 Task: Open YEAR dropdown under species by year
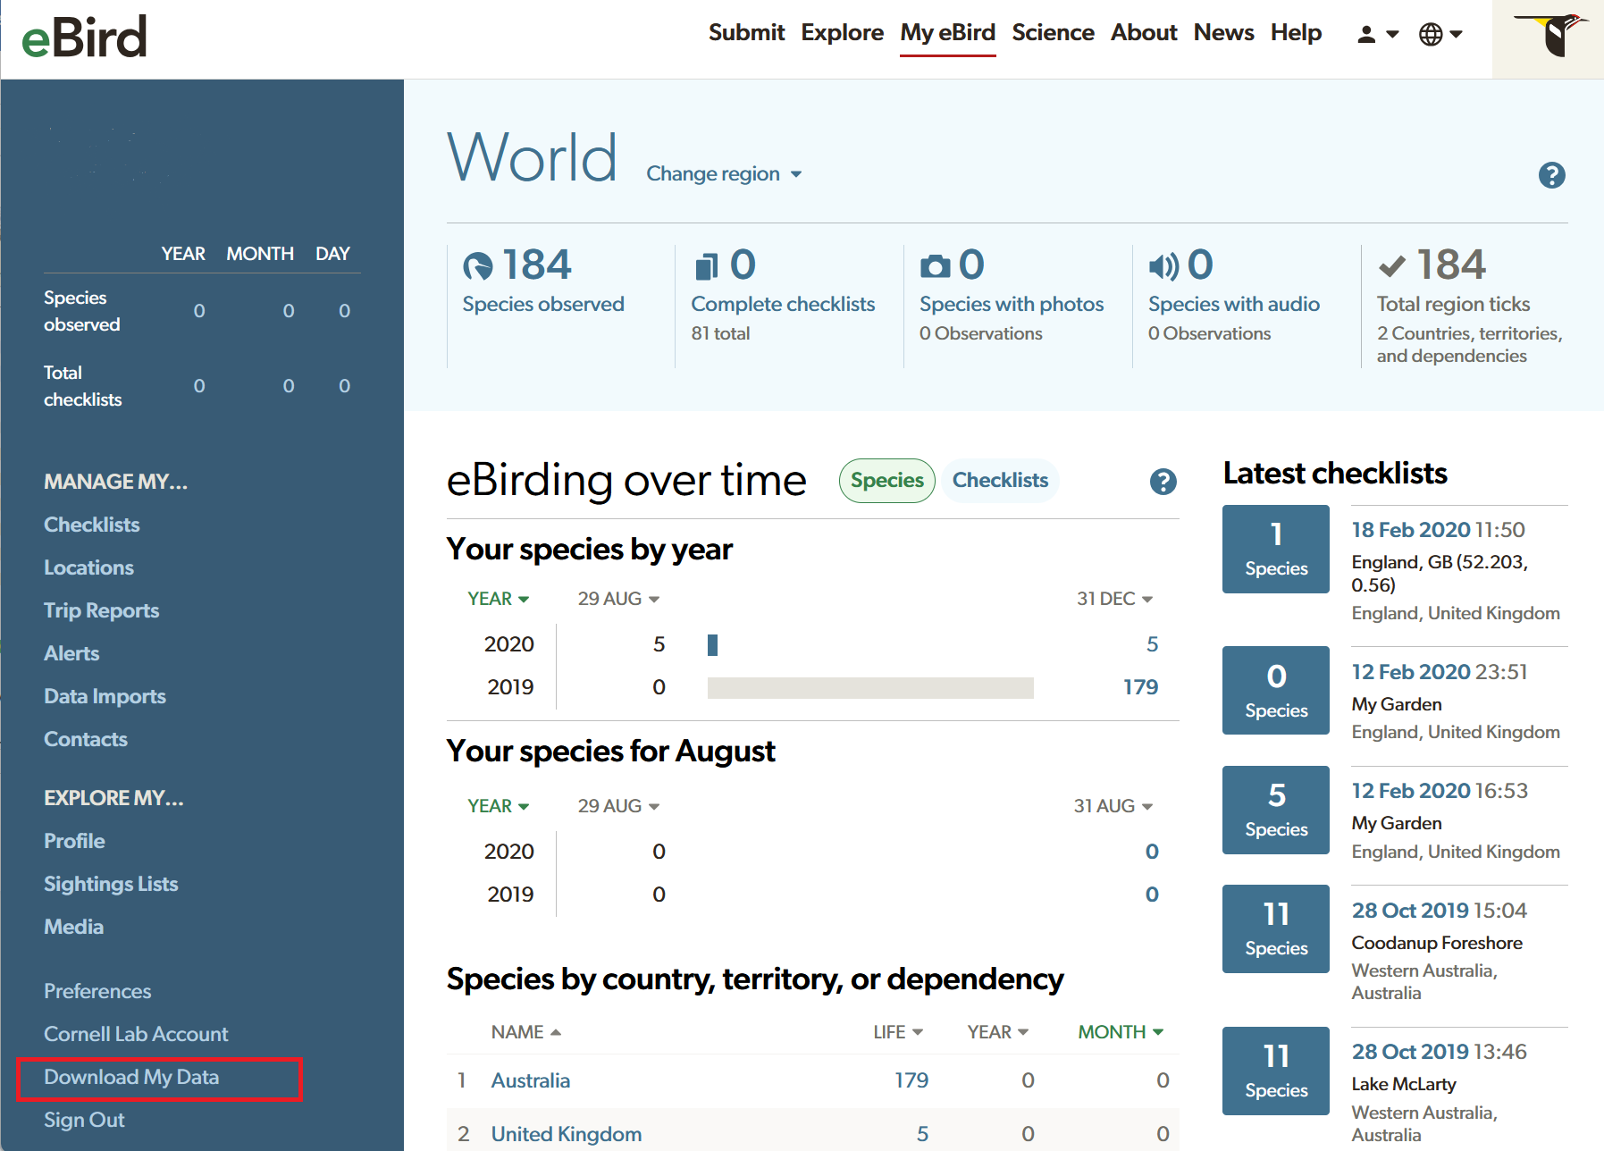[498, 599]
